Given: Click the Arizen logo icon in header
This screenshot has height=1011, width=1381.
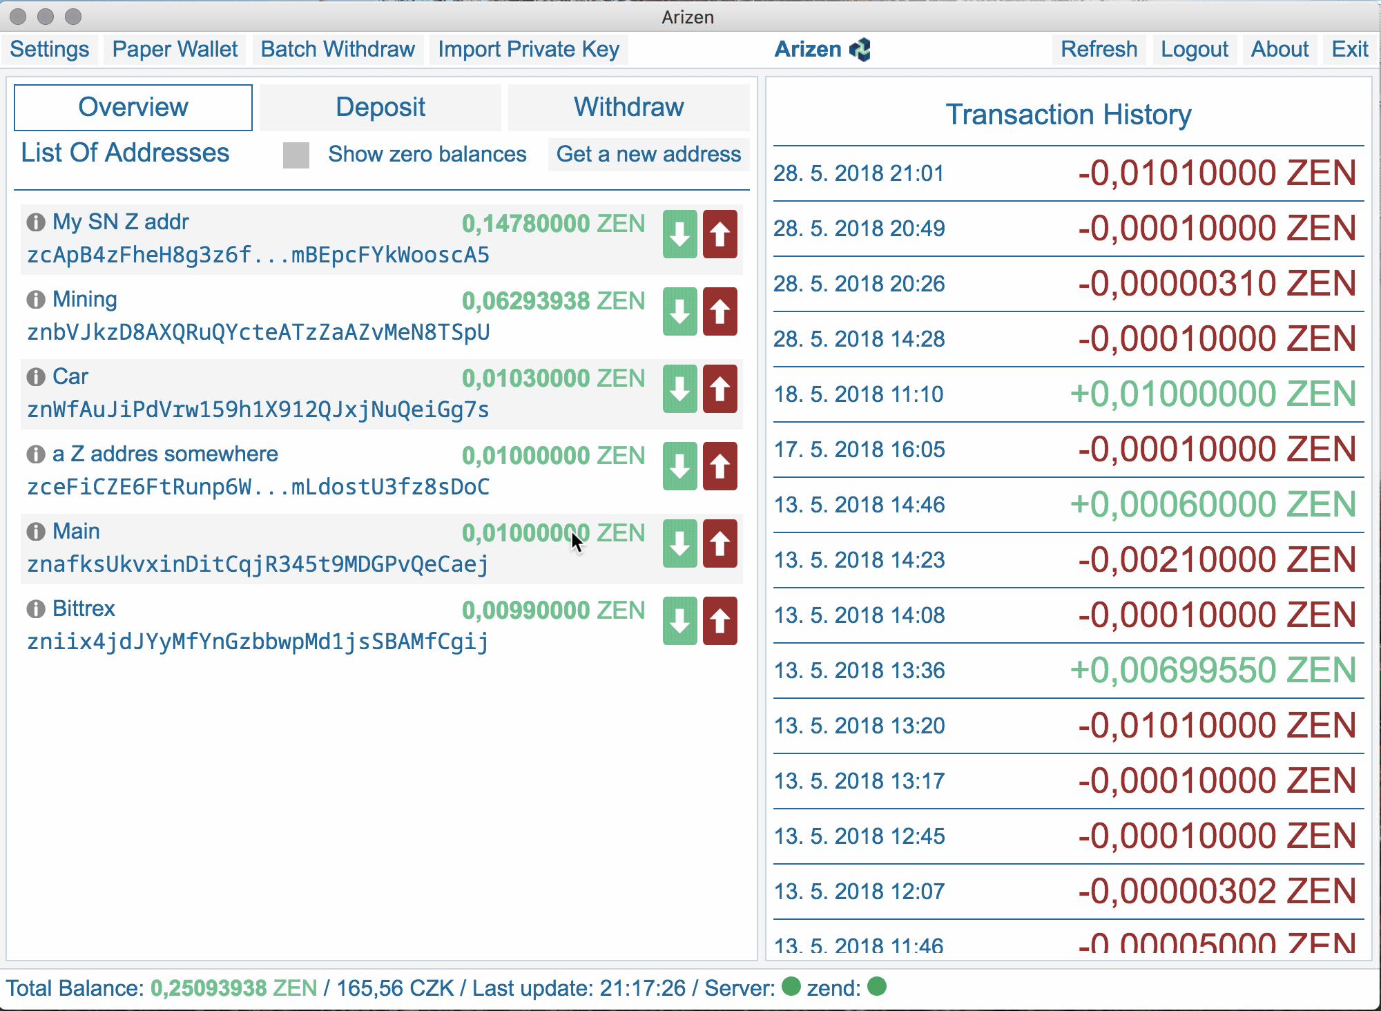Looking at the screenshot, I should pos(860,50).
